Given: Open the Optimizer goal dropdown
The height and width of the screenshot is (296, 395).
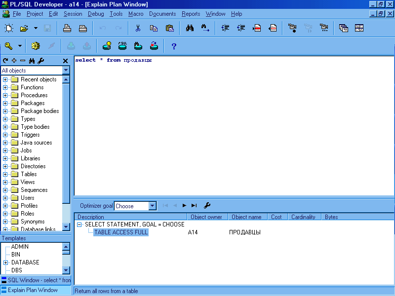Looking at the screenshot, I should (x=152, y=206).
